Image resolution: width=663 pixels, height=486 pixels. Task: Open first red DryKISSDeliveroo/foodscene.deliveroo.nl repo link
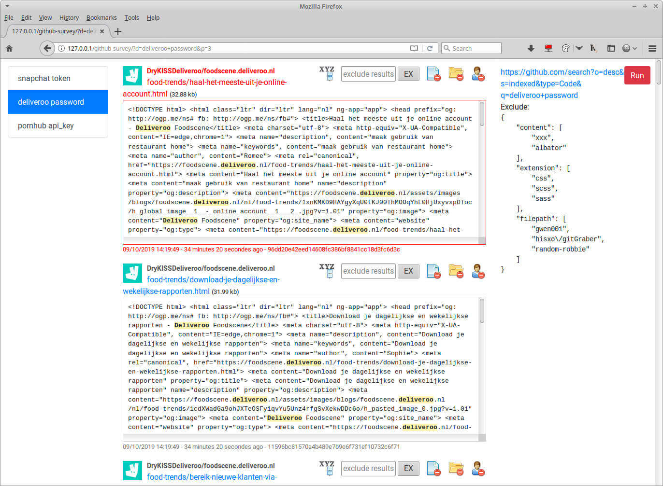211,71
